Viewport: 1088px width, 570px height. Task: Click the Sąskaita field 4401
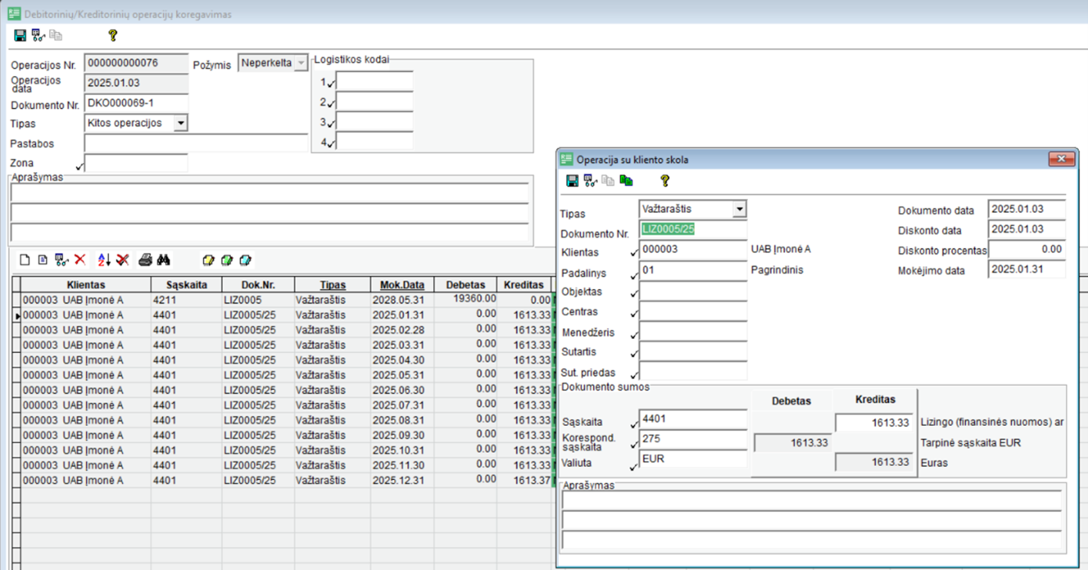coord(692,419)
